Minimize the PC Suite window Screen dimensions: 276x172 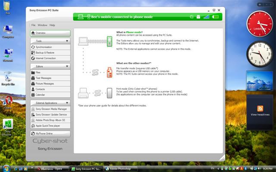209,10
